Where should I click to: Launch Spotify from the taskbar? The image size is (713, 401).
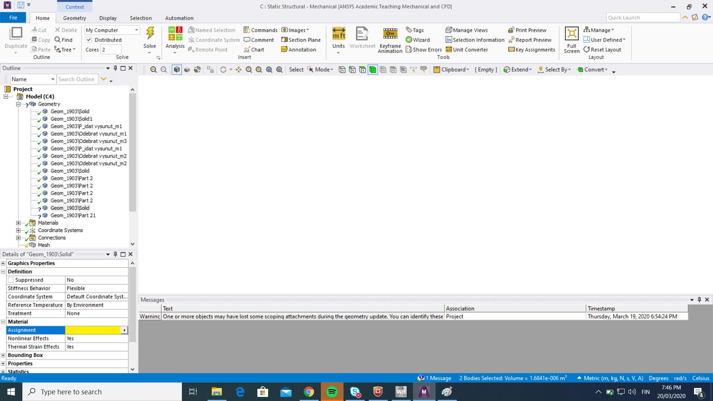[x=332, y=392]
